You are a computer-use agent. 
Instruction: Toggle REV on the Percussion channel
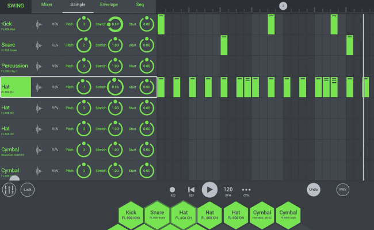click(x=55, y=66)
